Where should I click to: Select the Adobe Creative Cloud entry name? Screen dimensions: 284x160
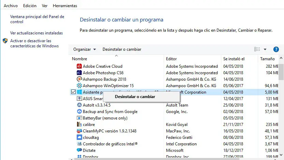[x=103, y=66]
